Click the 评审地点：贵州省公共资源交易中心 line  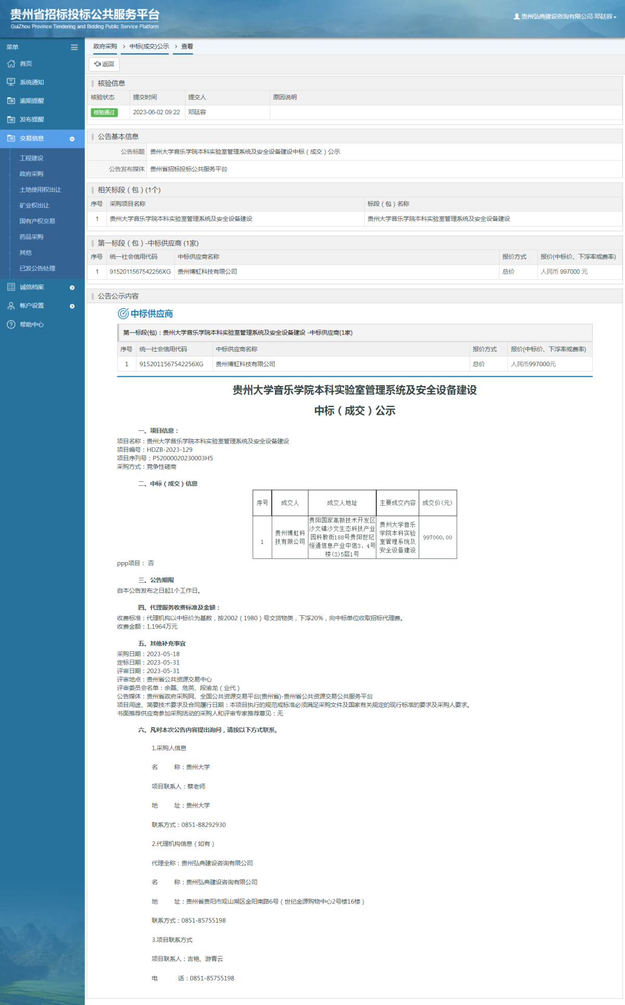click(164, 679)
